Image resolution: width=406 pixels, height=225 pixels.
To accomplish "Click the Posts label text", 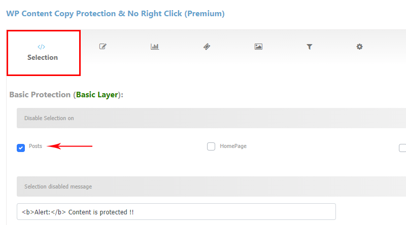I will [36, 146].
